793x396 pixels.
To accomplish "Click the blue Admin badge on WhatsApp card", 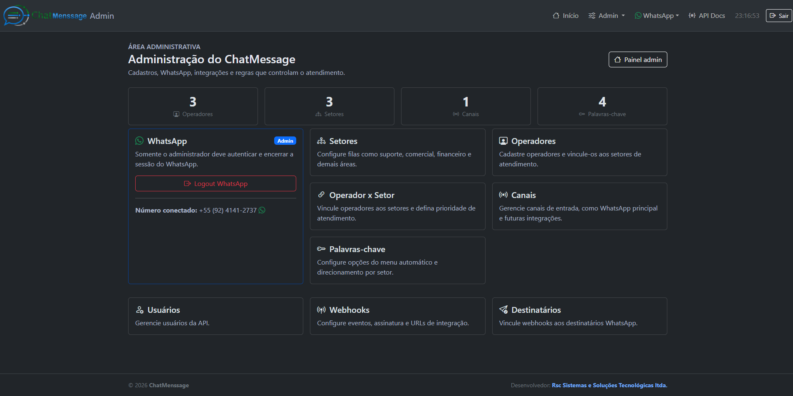I will (285, 141).
